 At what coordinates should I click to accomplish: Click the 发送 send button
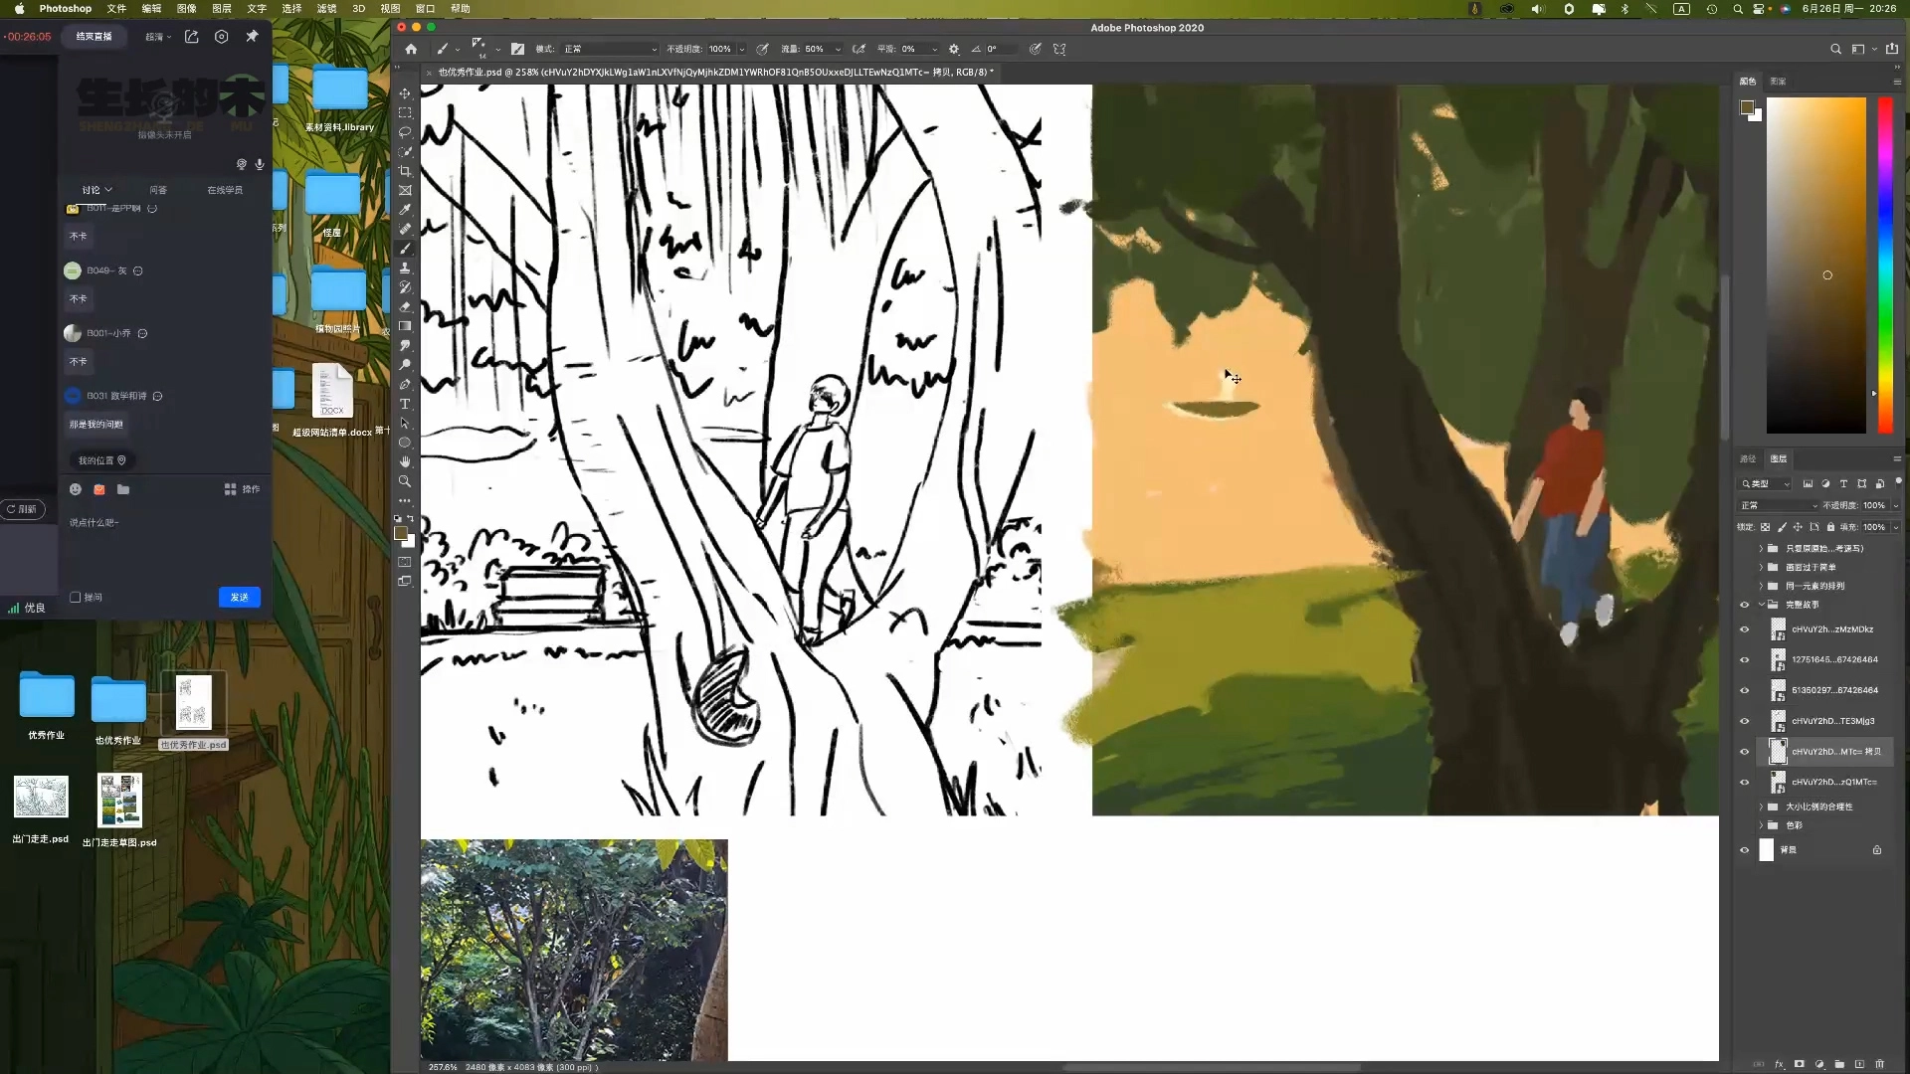239,598
